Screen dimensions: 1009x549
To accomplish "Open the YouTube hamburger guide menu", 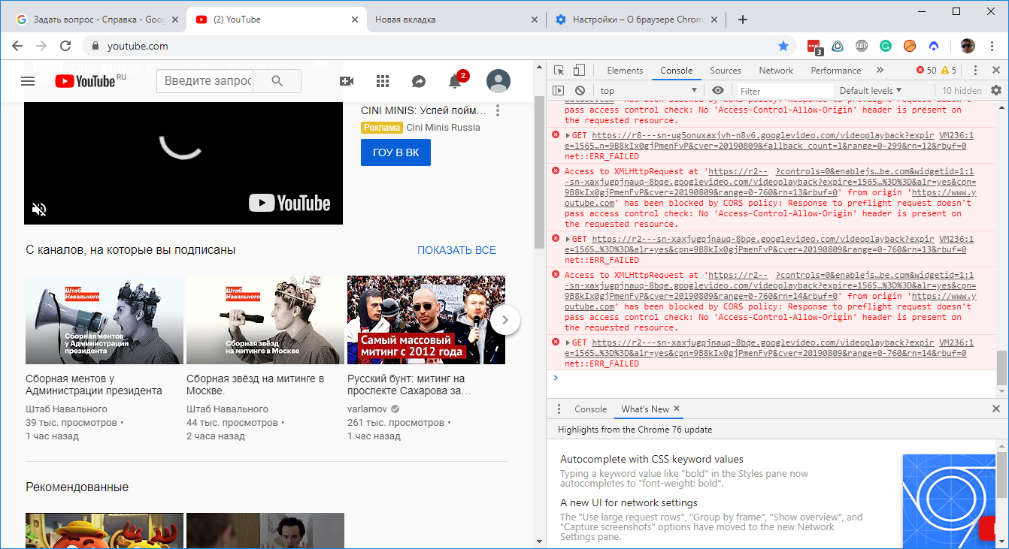I will 28,81.
